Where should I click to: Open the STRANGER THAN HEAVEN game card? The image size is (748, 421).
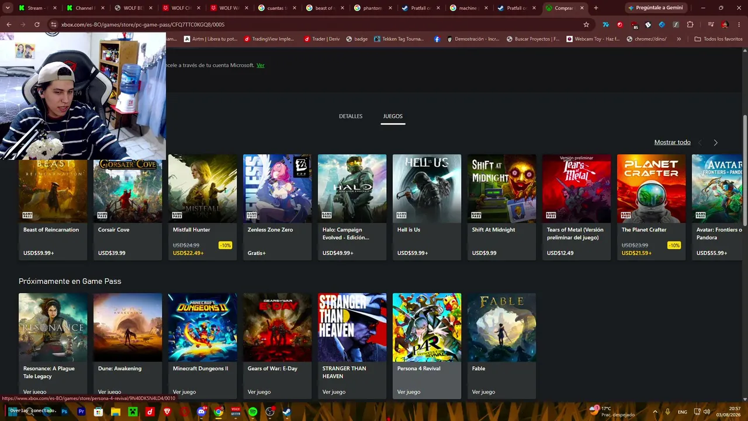pyautogui.click(x=352, y=346)
